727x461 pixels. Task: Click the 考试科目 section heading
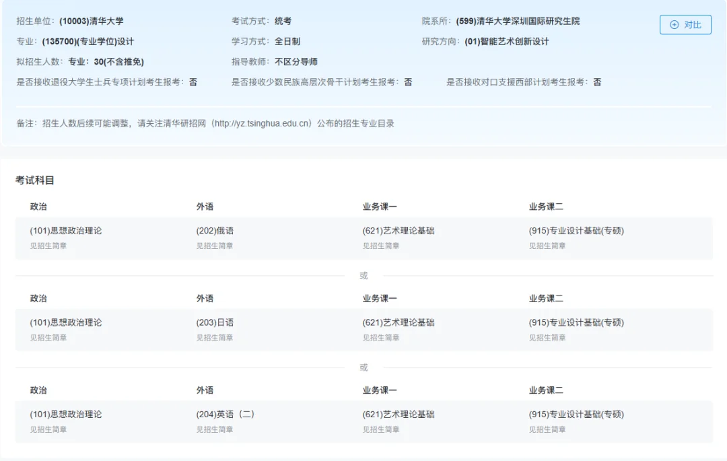click(35, 180)
